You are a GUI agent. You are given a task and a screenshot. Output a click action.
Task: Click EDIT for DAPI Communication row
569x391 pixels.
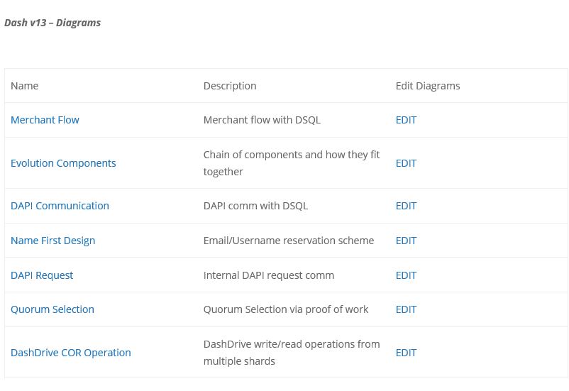coord(406,206)
